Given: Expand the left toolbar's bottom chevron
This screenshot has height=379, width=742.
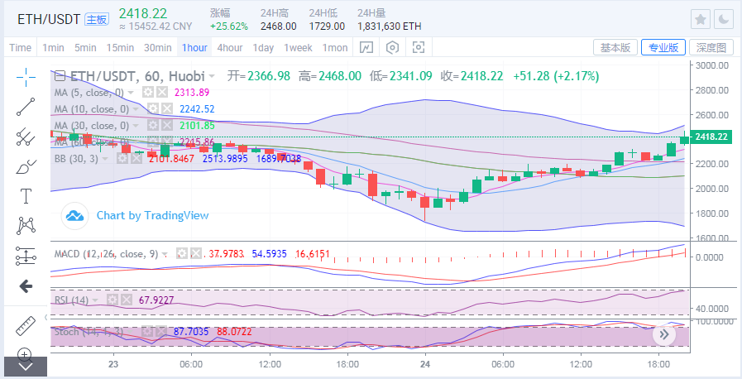Looking at the screenshot, I should 26,367.
